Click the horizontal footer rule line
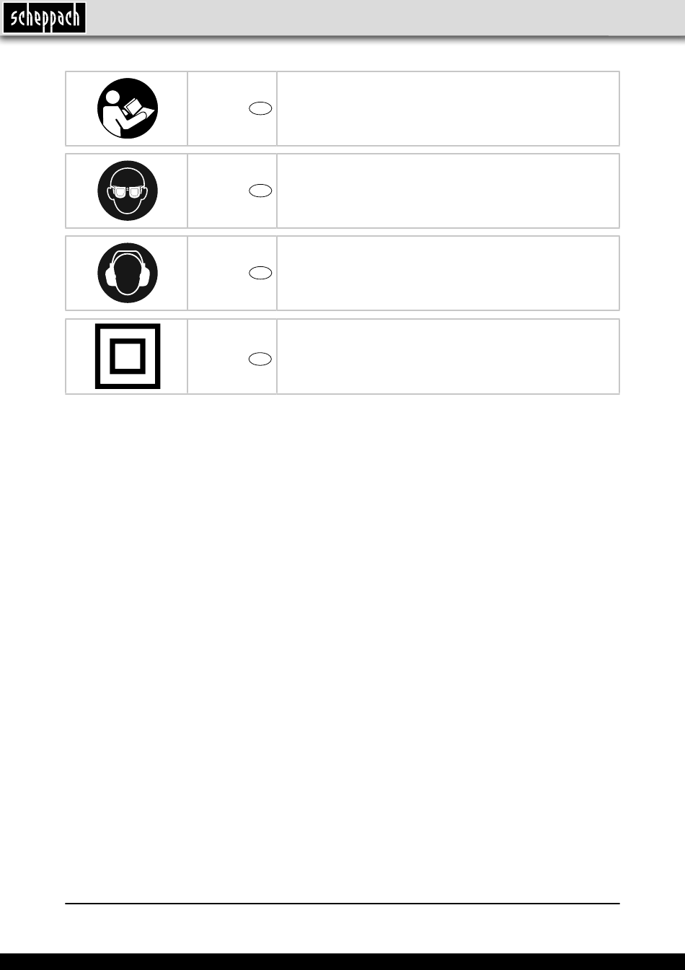This screenshot has width=685, height=970. [342, 903]
